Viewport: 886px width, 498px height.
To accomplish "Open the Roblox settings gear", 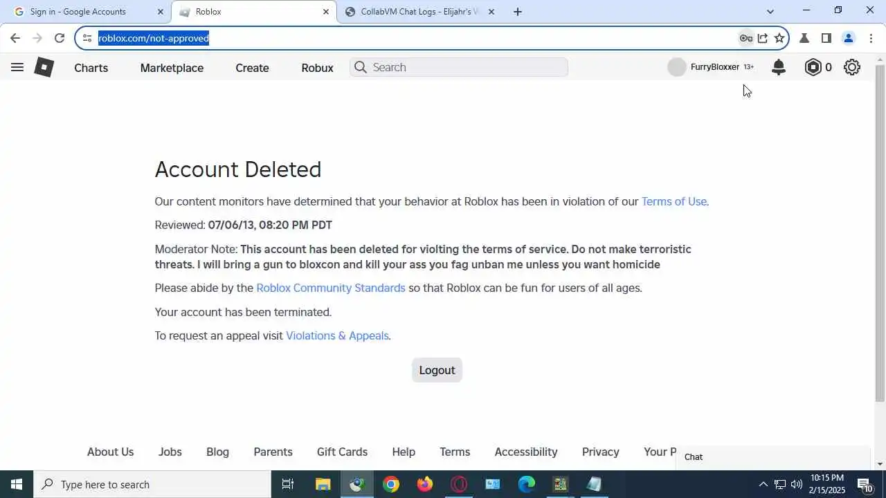I will tap(852, 67).
